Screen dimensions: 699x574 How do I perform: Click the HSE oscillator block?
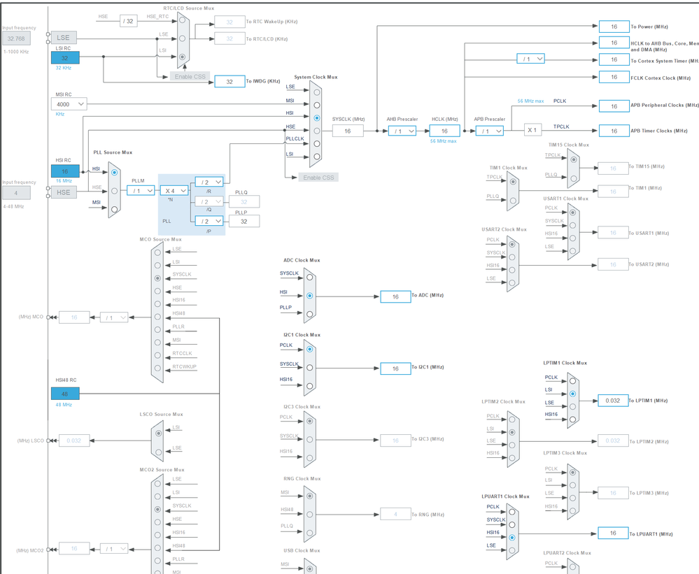[63, 192]
